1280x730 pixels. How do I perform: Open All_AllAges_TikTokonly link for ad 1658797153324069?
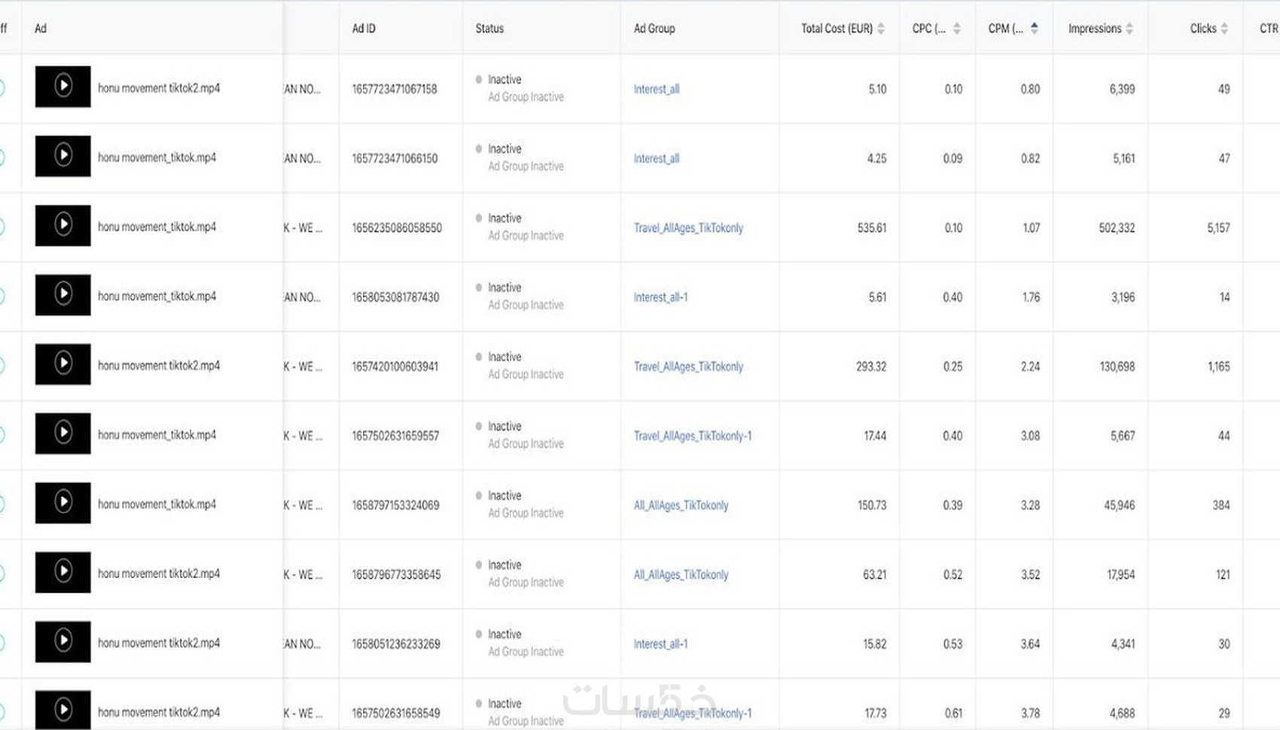tap(681, 505)
